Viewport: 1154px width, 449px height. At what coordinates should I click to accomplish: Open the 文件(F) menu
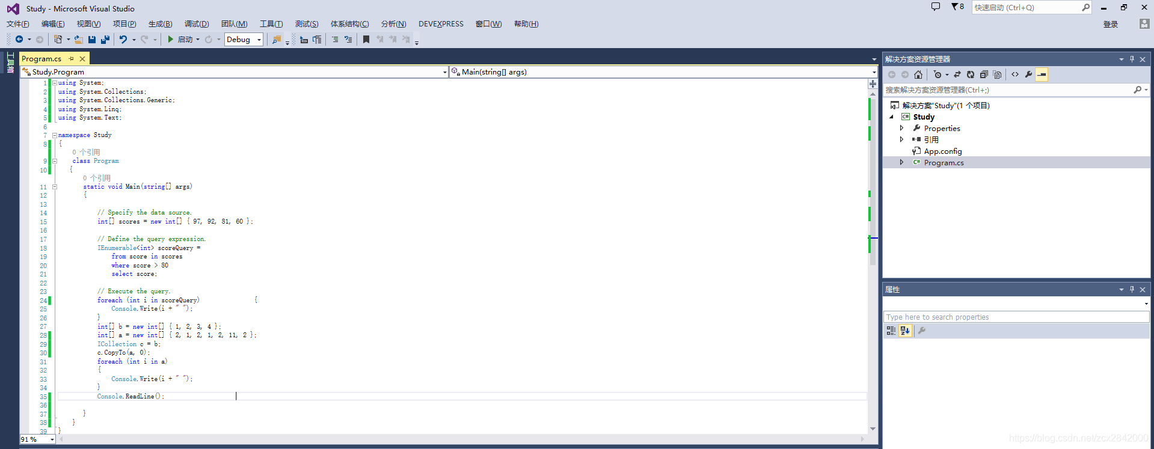tap(18, 24)
